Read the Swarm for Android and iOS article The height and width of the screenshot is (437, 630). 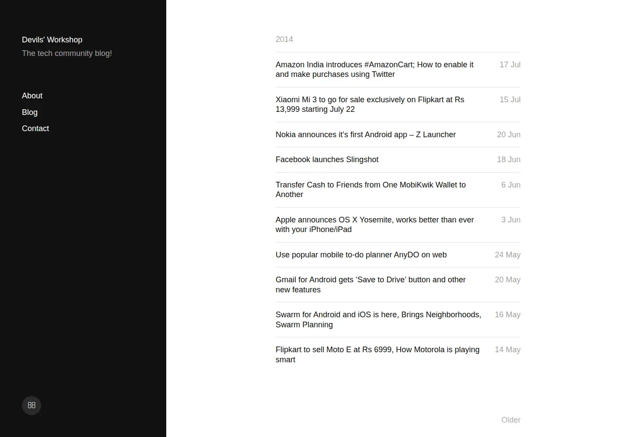tap(378, 319)
